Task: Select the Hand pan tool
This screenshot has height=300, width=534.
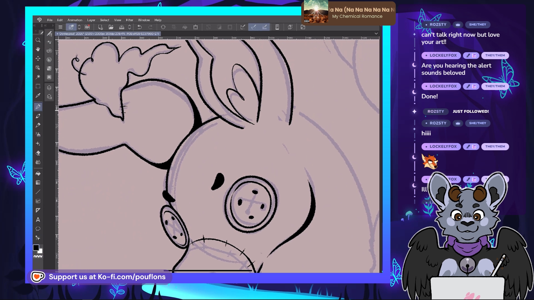Action: point(38,49)
